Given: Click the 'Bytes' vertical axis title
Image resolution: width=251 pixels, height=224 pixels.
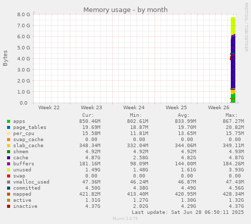Looking at the screenshot, I should [x=5, y=58].
